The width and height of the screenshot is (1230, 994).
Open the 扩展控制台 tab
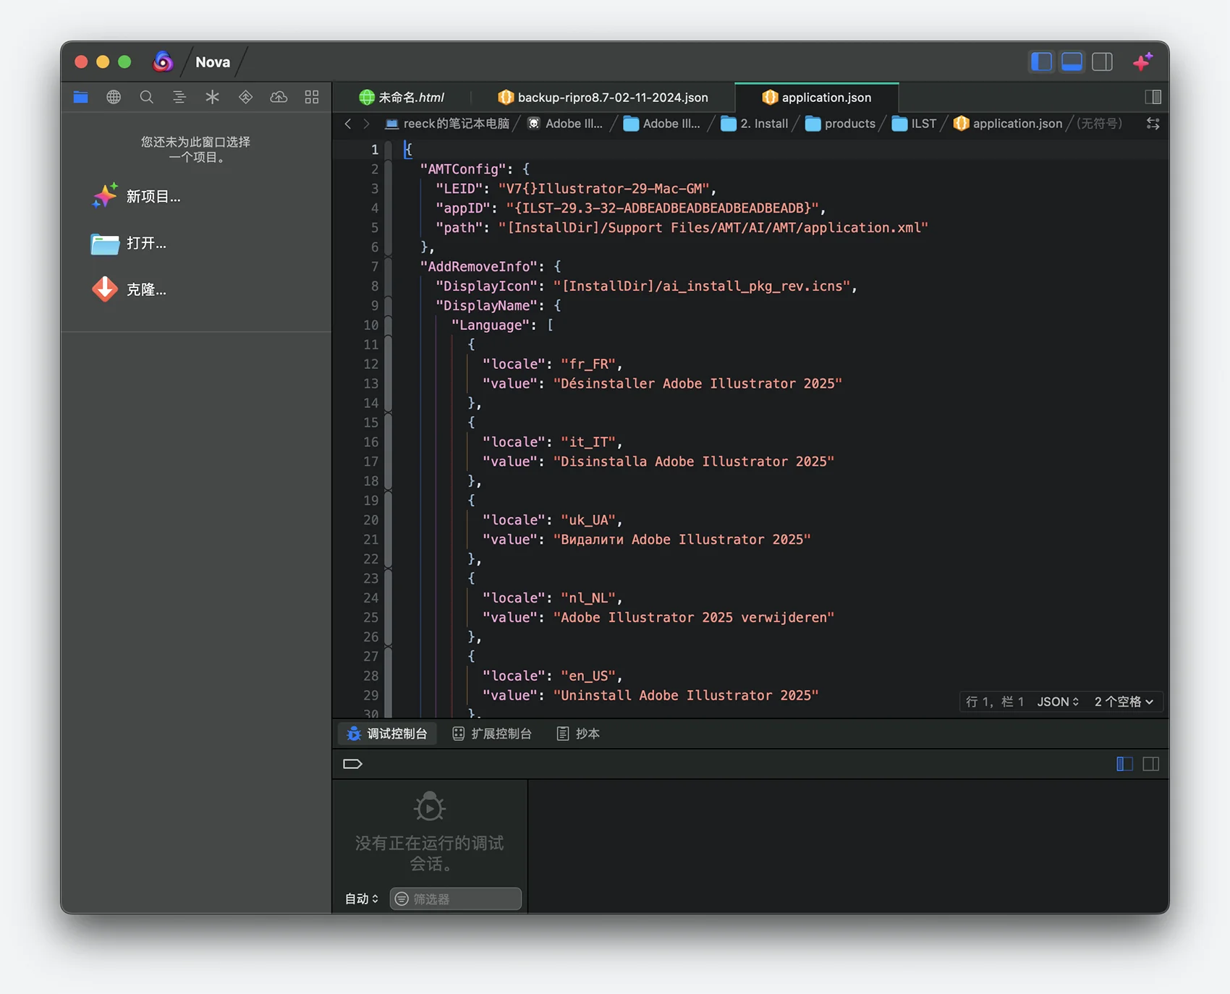point(492,734)
